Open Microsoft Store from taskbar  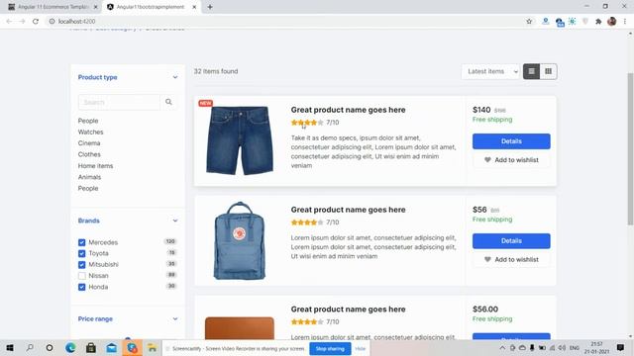pos(91,347)
